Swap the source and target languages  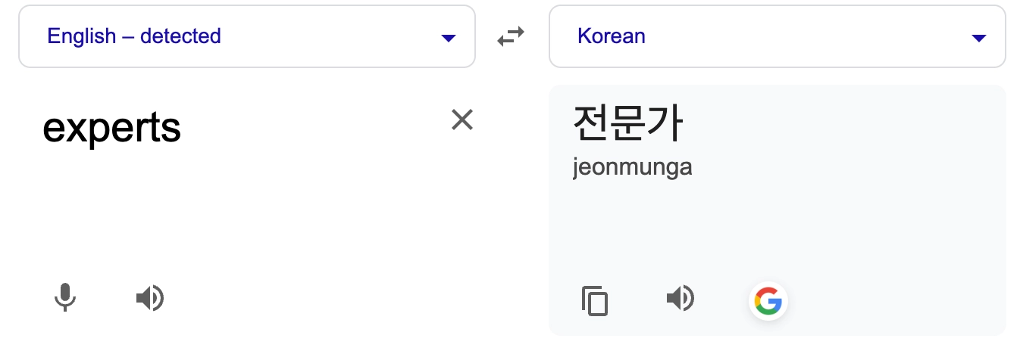pos(511,36)
